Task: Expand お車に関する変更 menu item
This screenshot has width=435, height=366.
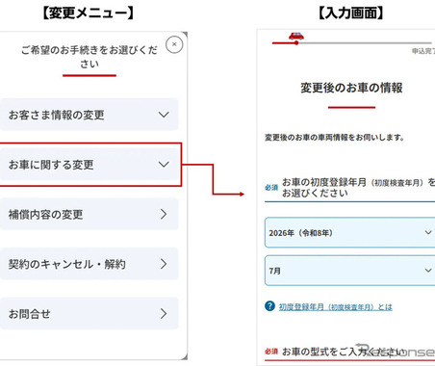Action: [89, 165]
